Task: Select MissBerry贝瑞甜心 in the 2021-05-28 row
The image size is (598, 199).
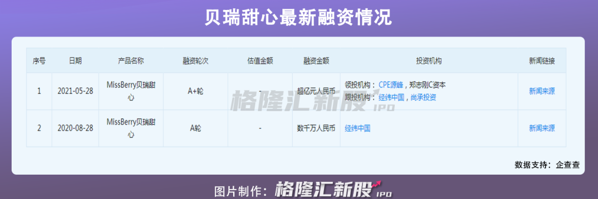Action: point(131,91)
